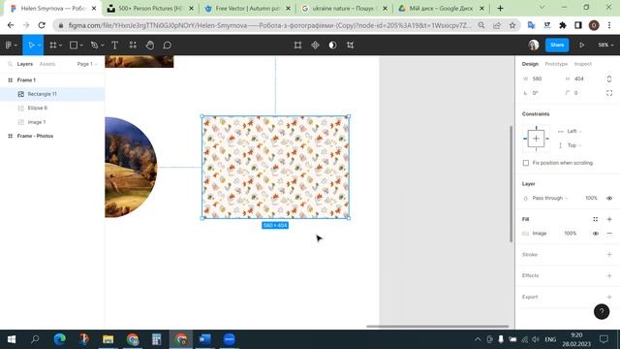
Task: Select the Hand tool
Action: tap(150, 46)
